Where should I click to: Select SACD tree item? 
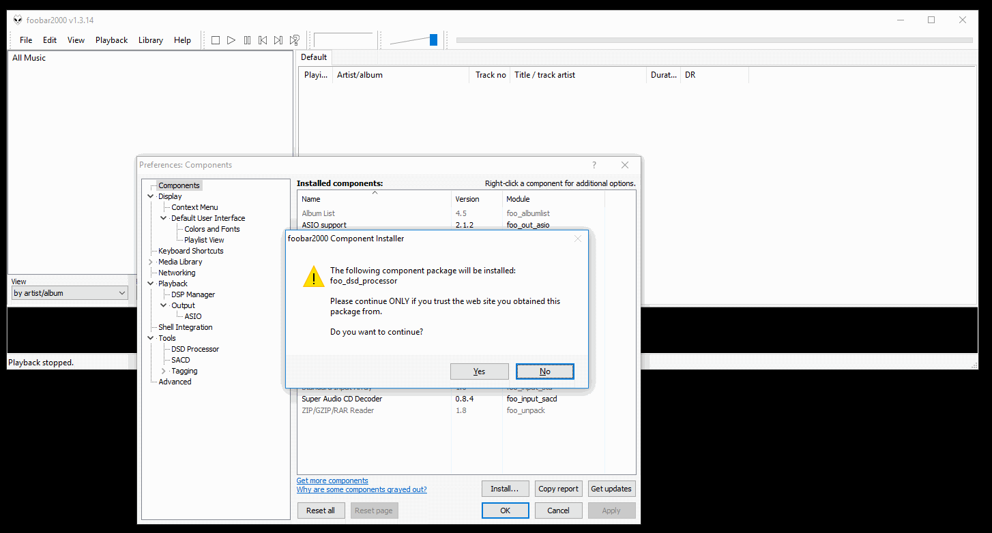[181, 360]
